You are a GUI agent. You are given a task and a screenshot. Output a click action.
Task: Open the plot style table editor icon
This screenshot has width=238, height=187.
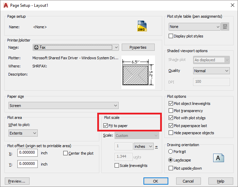(x=225, y=27)
